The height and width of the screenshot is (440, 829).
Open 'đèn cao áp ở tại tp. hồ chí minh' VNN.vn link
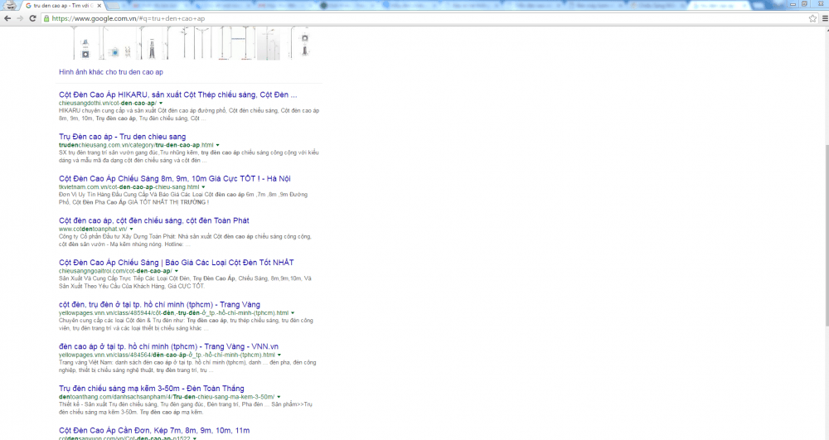click(168, 346)
